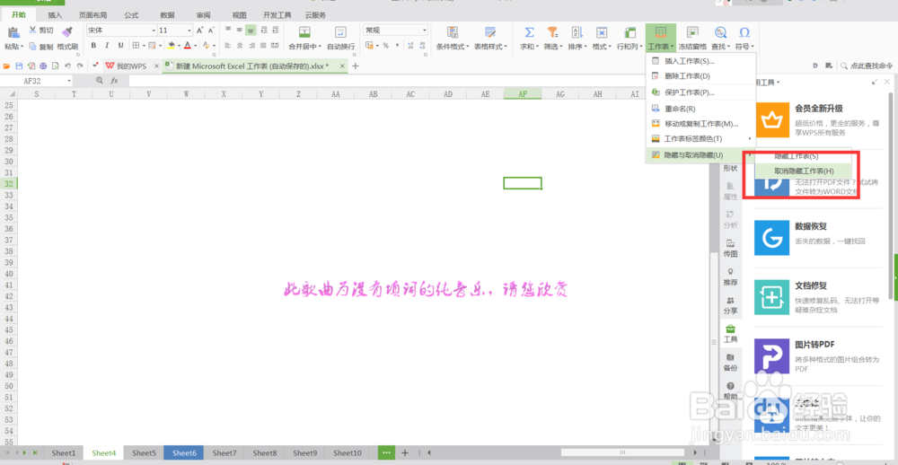Expand the font color dropdown arrow
Image resolution: width=898 pixels, height=465 pixels.
coord(195,46)
